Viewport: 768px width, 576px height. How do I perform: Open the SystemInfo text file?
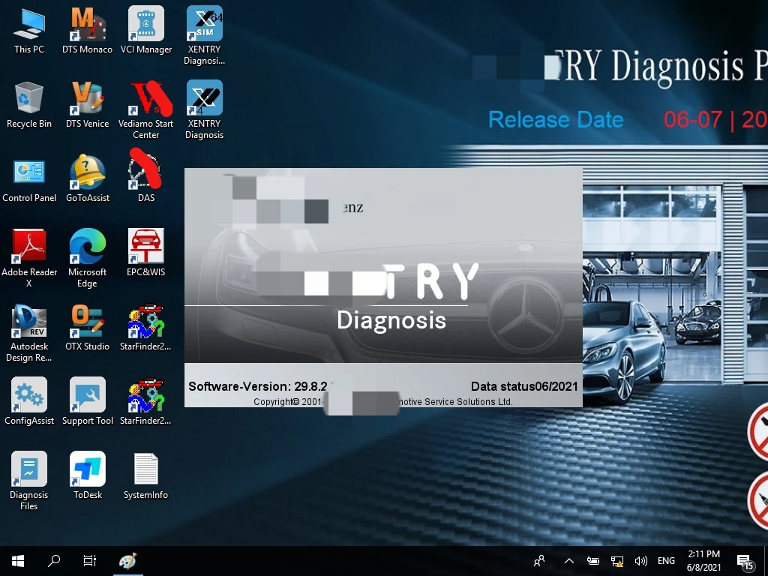[145, 470]
